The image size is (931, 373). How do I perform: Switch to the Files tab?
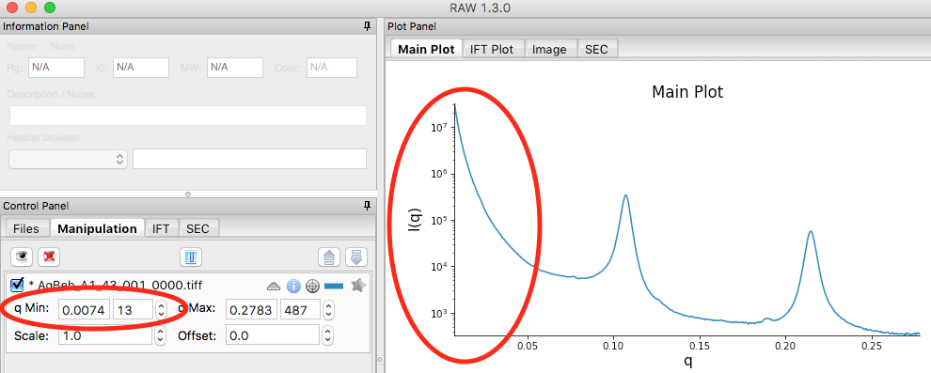[x=26, y=228]
